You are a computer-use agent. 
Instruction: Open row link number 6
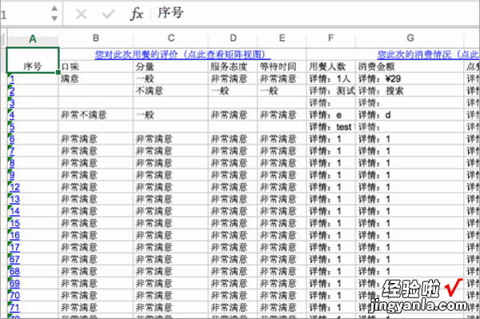click(x=12, y=139)
